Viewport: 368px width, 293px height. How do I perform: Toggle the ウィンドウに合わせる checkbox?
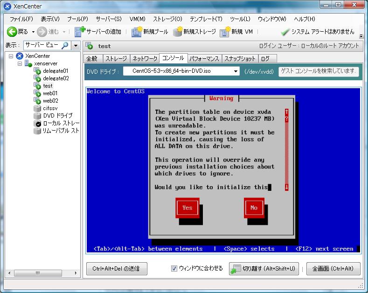tap(174, 268)
